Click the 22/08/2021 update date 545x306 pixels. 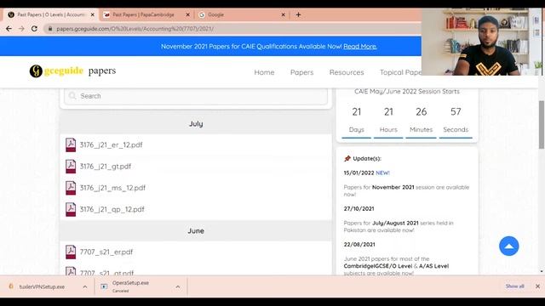tap(359, 245)
